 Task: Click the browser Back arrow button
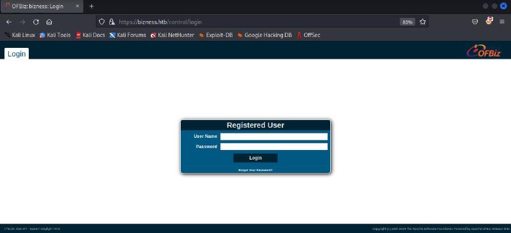click(9, 22)
